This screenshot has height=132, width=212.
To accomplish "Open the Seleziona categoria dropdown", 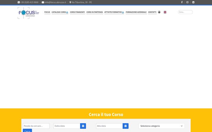I will pyautogui.click(x=162, y=126).
